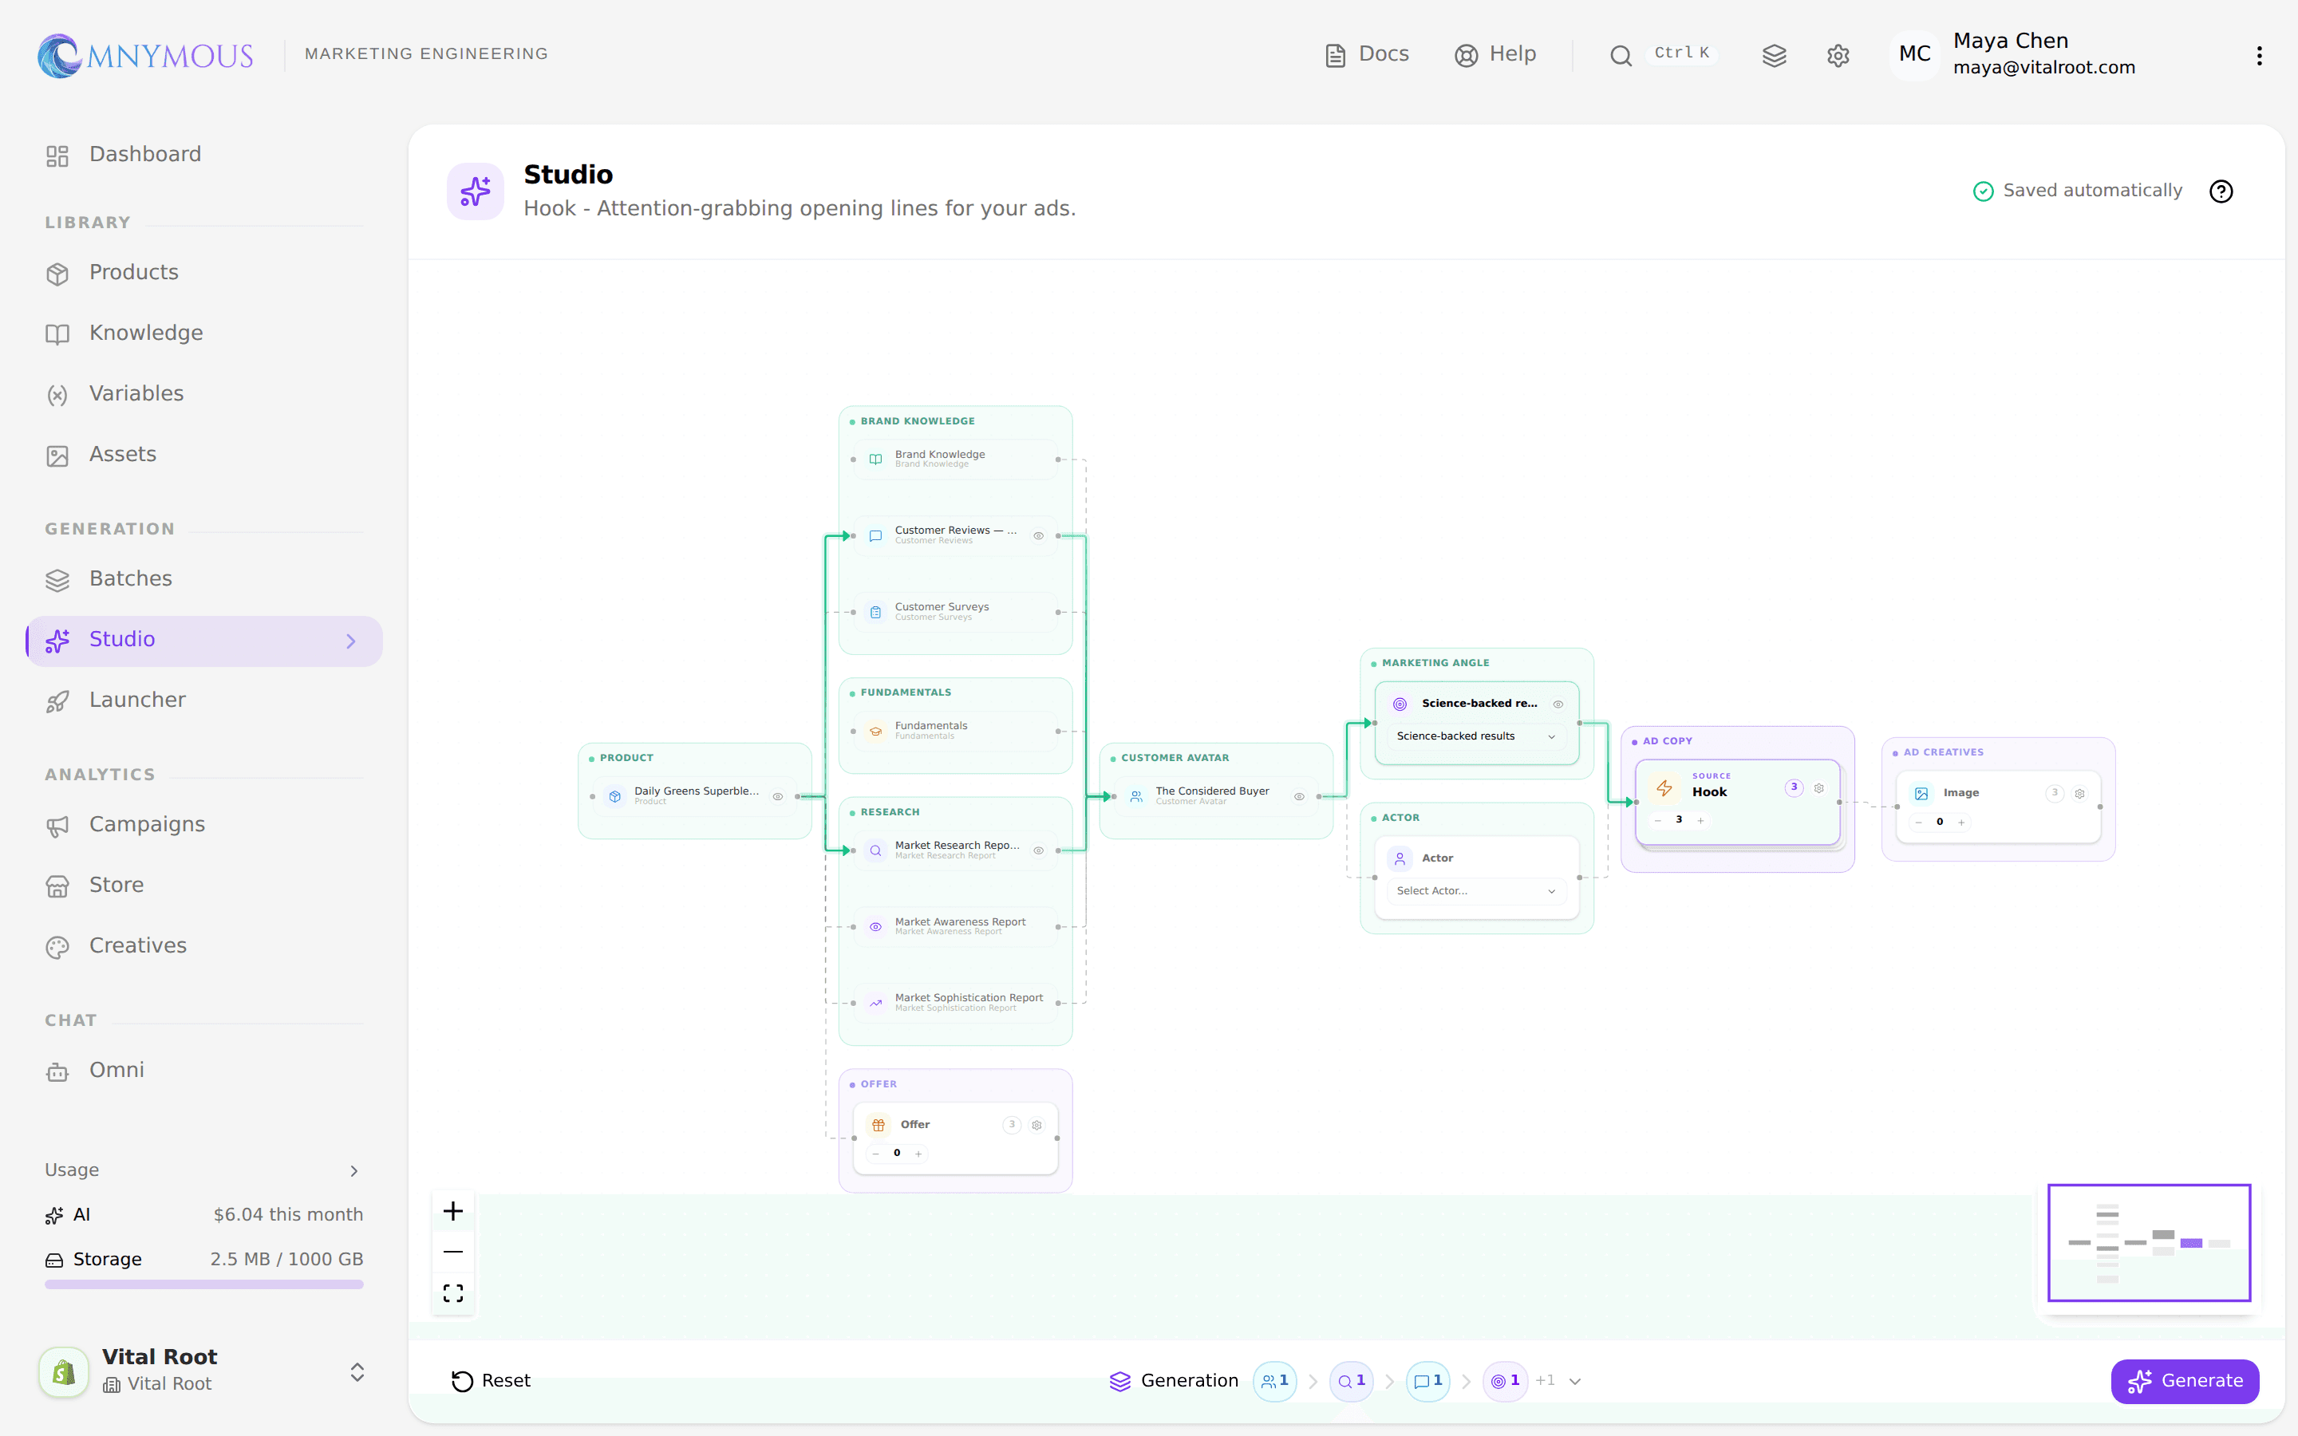Click the search magnifier icon
This screenshot has height=1436, width=2298.
[x=1620, y=55]
